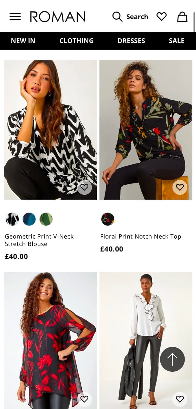Go to the New In tab

click(23, 41)
